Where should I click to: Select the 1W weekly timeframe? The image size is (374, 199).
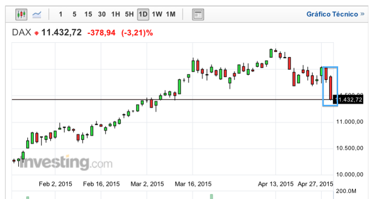[x=157, y=14]
